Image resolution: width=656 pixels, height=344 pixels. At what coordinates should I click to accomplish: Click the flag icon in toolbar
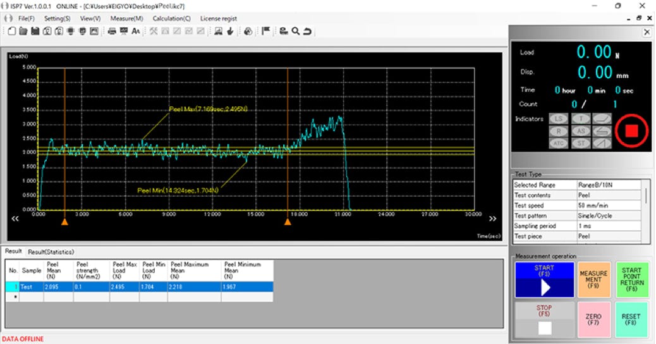[x=266, y=31]
